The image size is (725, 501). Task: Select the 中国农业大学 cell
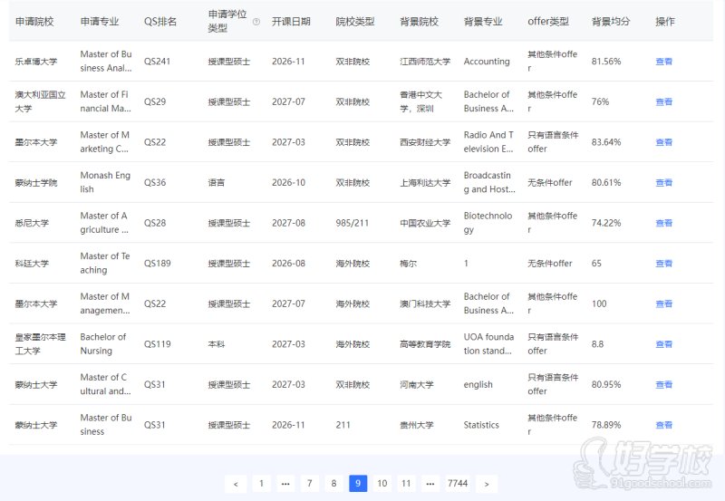point(425,223)
